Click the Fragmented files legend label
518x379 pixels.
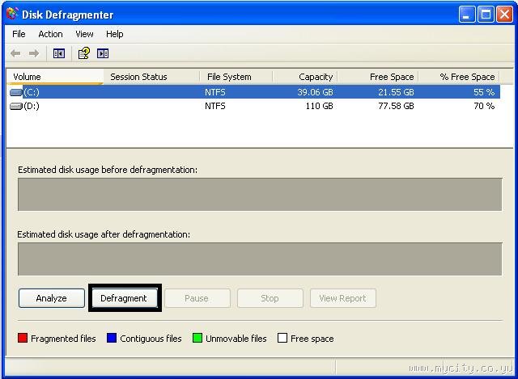63,339
